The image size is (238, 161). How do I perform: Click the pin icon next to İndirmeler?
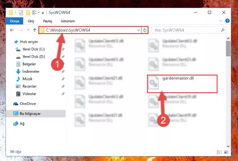63,72
